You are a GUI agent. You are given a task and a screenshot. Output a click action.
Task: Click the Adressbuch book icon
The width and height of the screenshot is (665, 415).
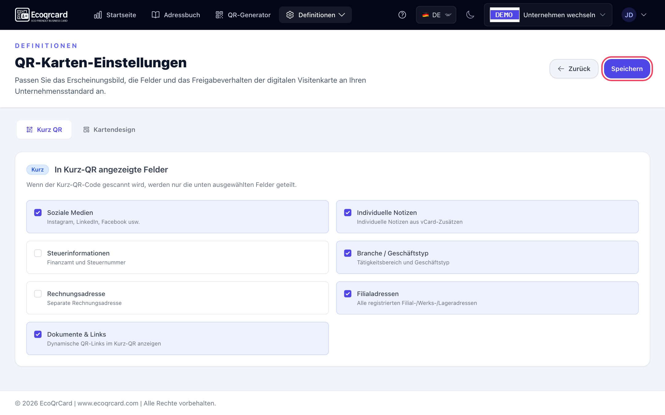pos(155,15)
